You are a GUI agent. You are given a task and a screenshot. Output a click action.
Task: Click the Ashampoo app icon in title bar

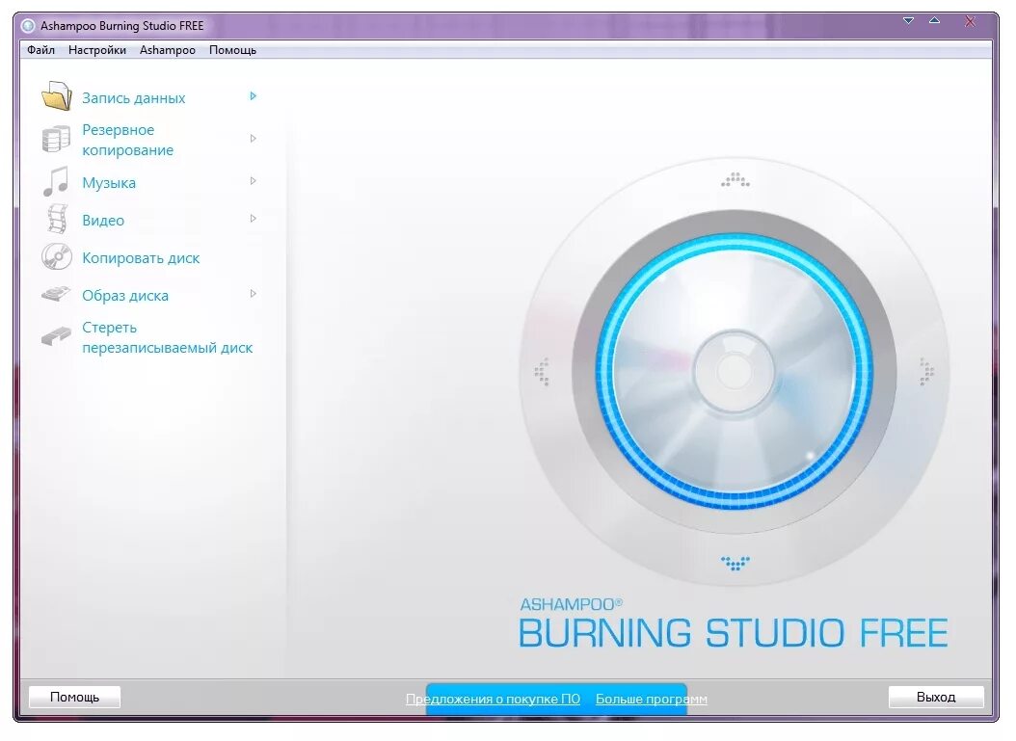28,26
